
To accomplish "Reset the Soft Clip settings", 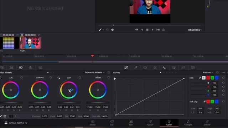I will pyautogui.click(x=223, y=101).
